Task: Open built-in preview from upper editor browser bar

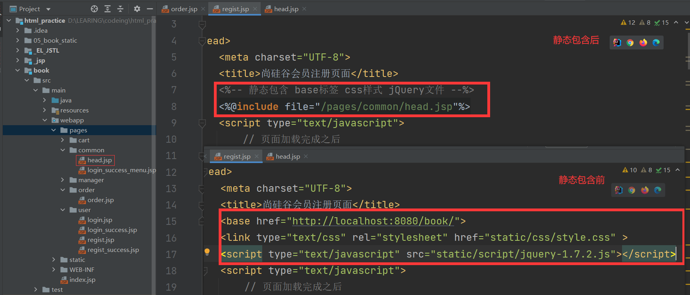Action: coord(617,43)
